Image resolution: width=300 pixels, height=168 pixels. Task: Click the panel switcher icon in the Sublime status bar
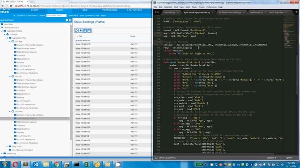tap(156, 158)
